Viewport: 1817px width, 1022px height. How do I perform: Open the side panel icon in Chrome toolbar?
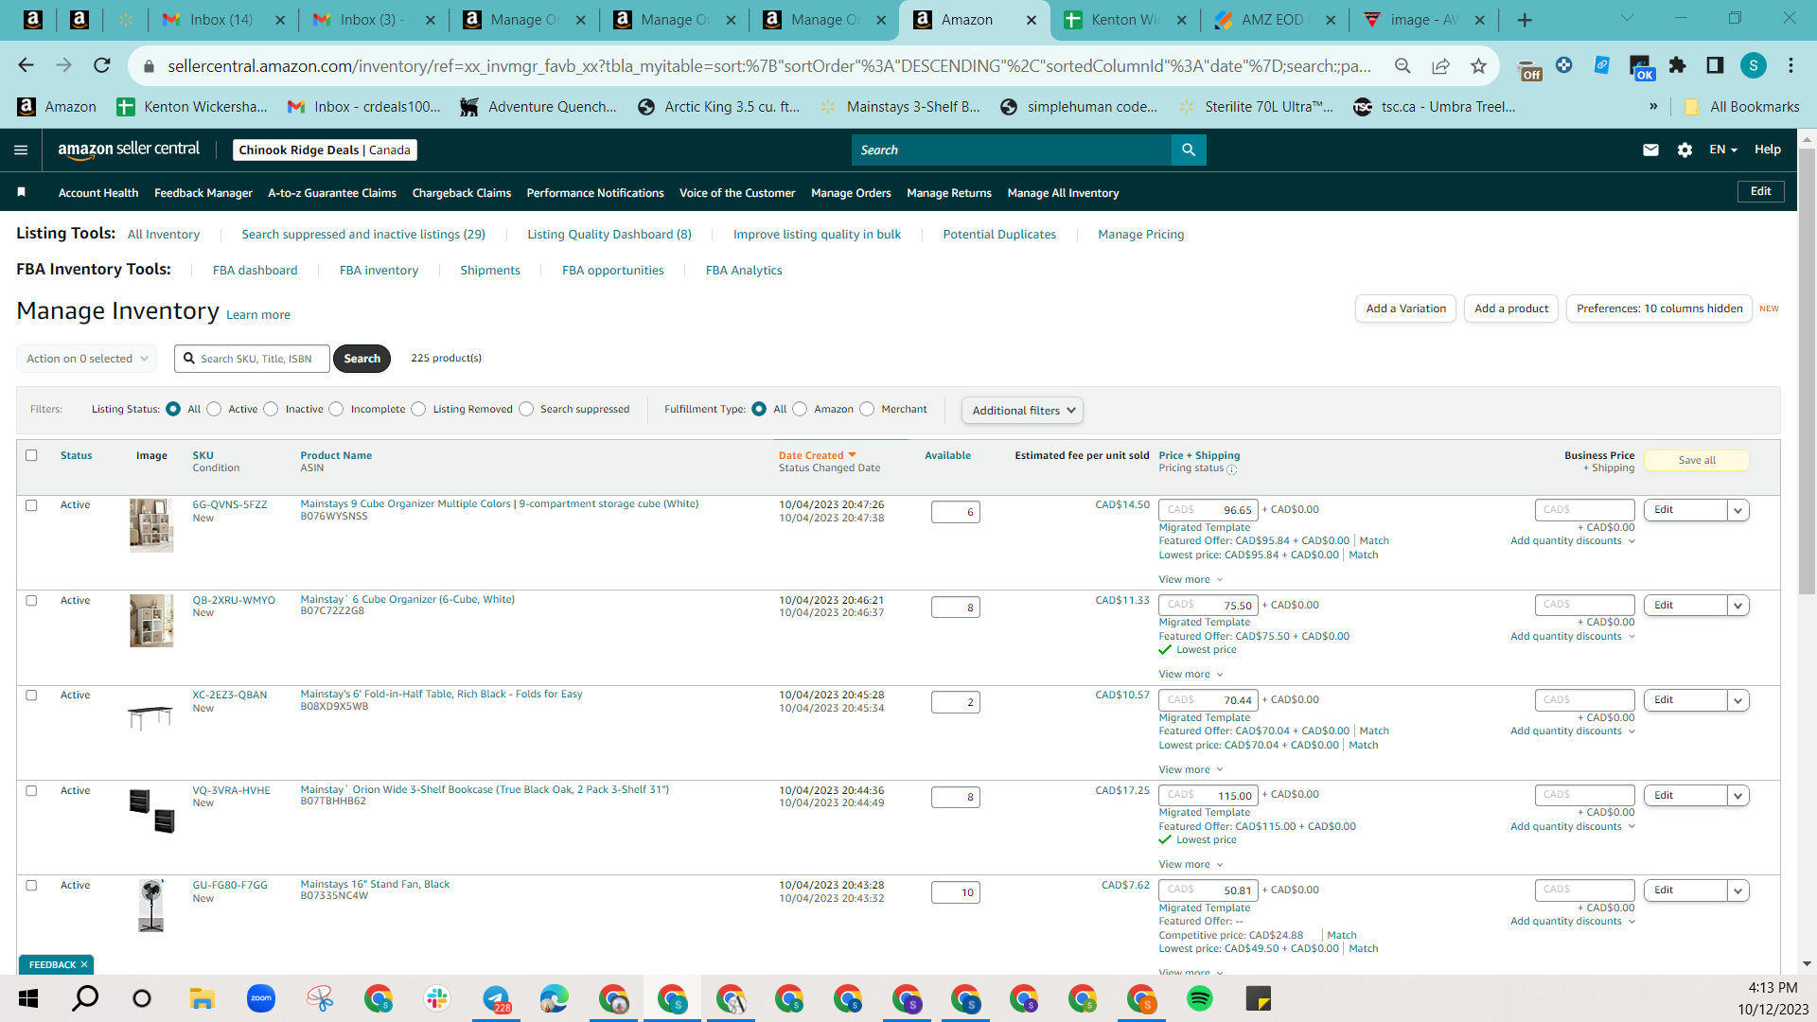(x=1715, y=65)
